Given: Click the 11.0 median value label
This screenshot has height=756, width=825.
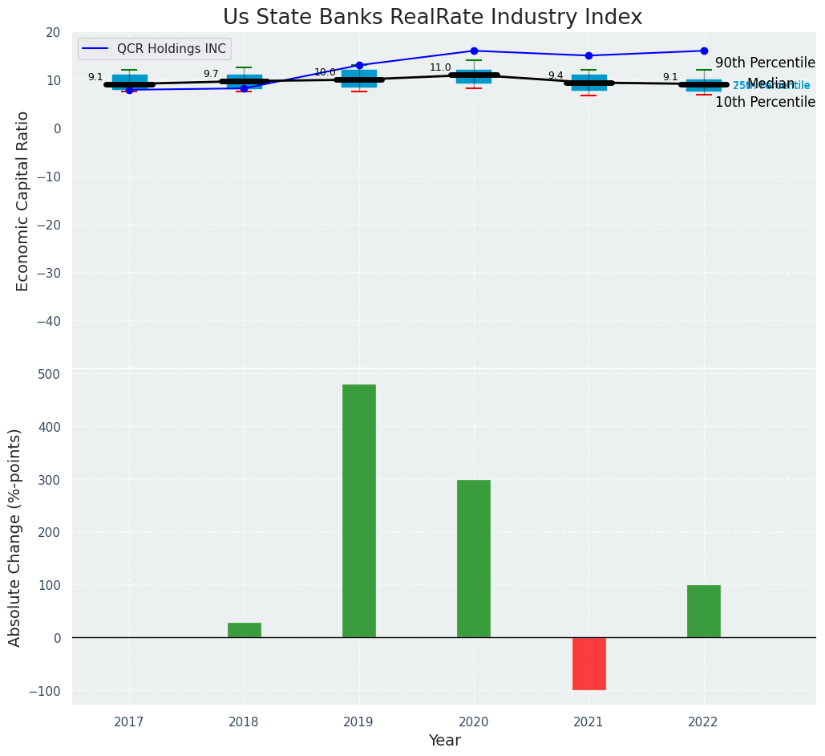Looking at the screenshot, I should click(x=440, y=68).
